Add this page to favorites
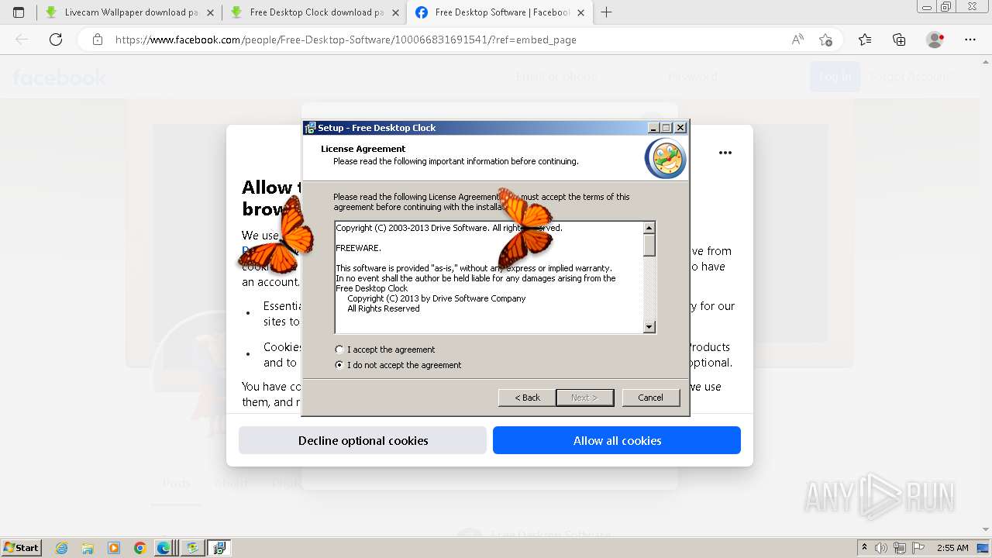992x558 pixels. (x=825, y=40)
